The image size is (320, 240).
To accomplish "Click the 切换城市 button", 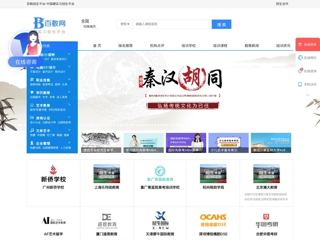I will 89,27.
